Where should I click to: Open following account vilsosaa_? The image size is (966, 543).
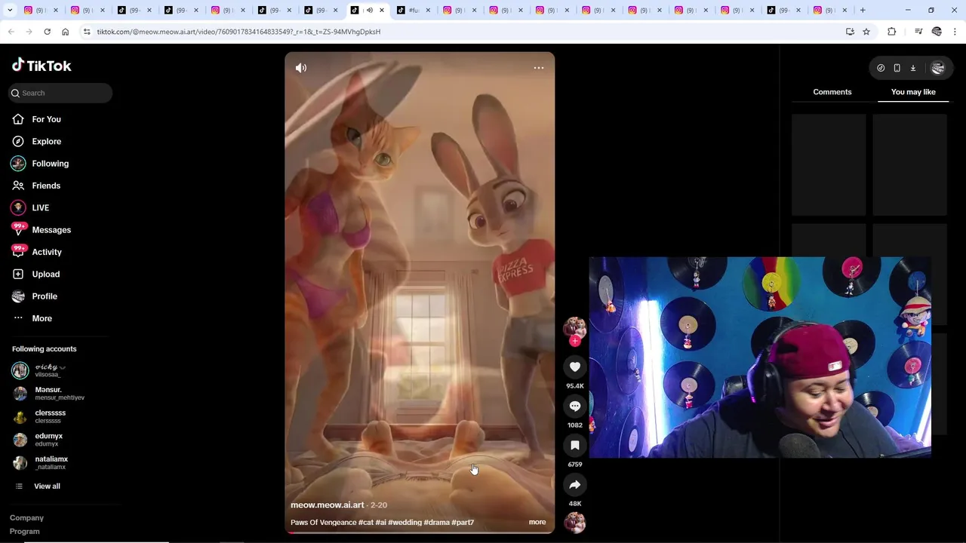(49, 370)
